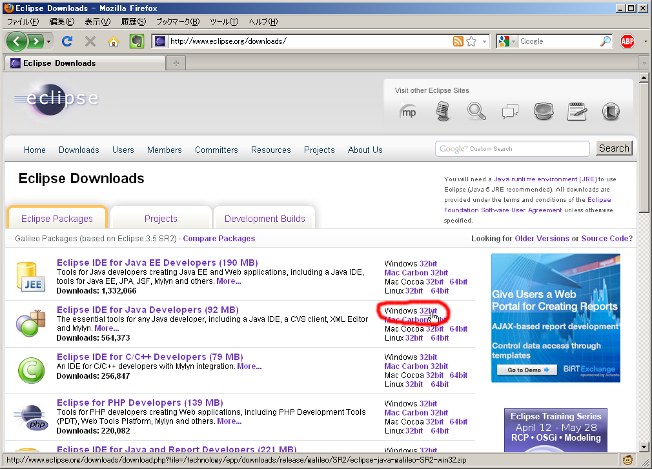The width and height of the screenshot is (652, 469).
Task: Click the Java Developers package icon
Action: point(30,323)
